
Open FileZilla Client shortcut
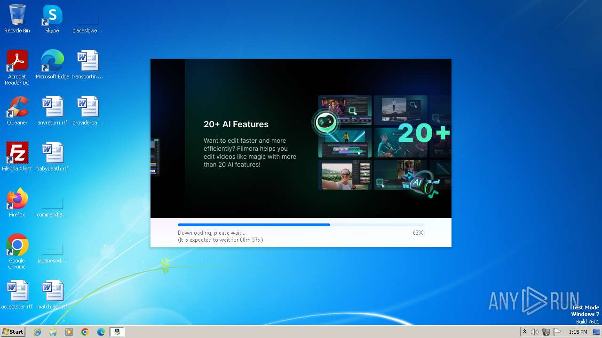pyautogui.click(x=17, y=156)
